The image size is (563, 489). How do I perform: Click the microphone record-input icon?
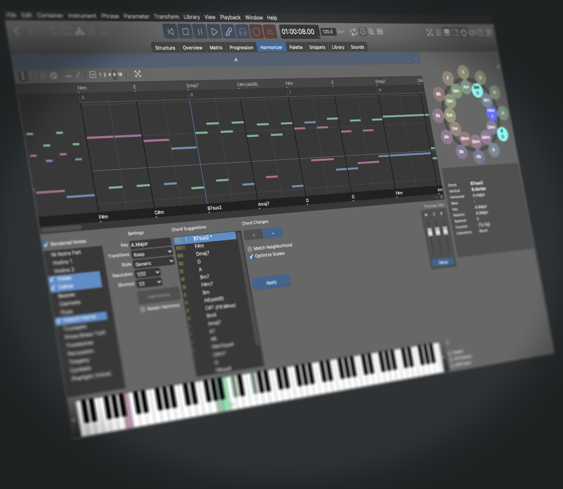[x=229, y=31]
